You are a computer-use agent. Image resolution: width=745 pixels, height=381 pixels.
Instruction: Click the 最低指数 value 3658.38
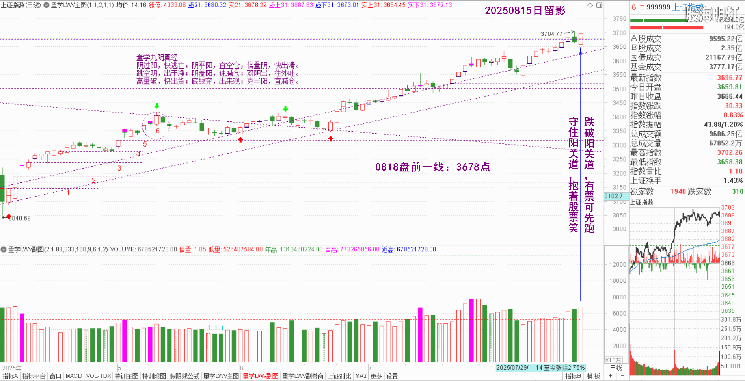point(730,162)
